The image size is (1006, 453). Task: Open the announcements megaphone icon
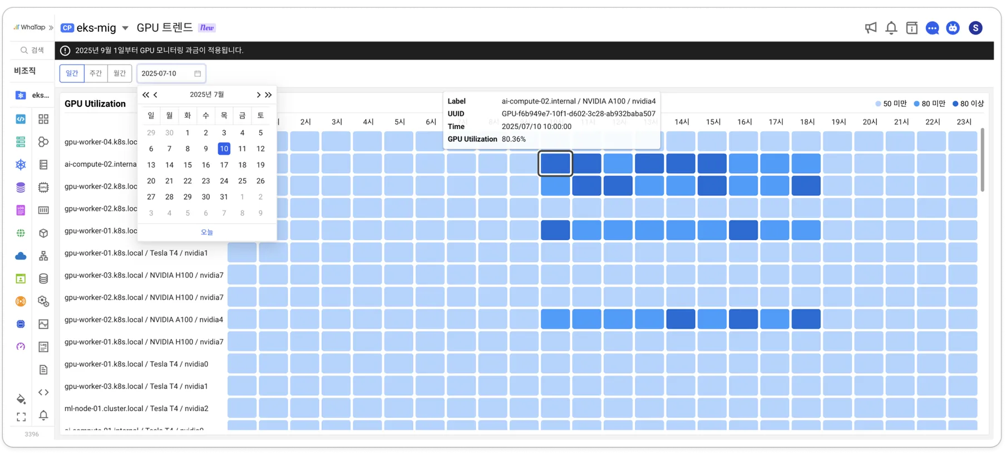click(x=871, y=28)
